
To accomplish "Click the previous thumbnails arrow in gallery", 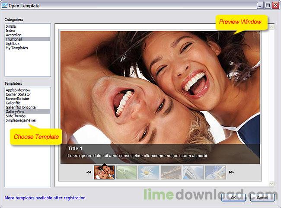I will tap(89, 172).
